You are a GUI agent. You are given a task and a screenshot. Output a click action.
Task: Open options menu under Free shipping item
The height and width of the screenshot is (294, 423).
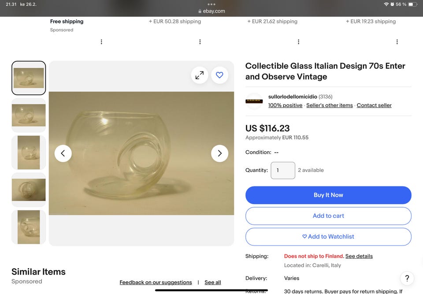[x=101, y=42]
